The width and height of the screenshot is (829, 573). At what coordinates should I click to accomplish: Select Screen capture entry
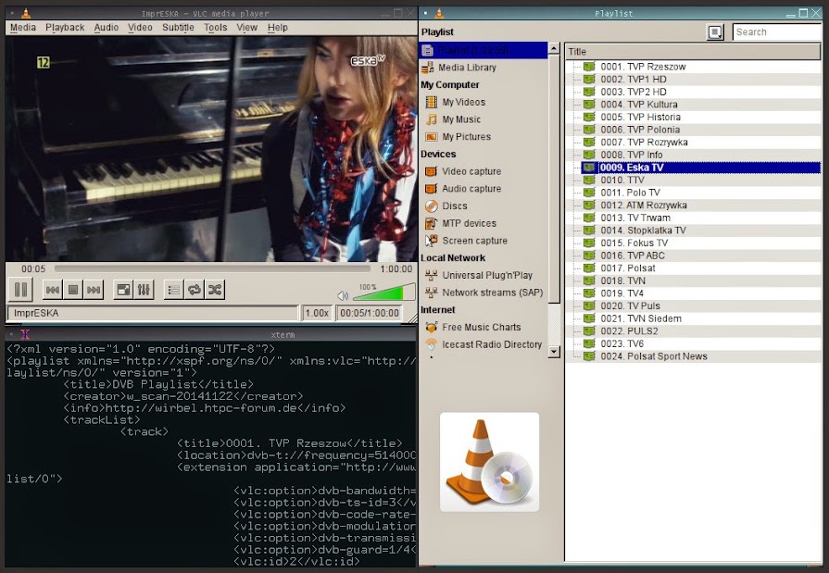[484, 241]
